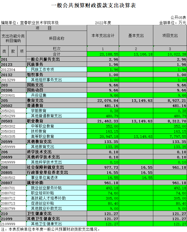Select the 就业创业服务补贴 row name

point(56,188)
